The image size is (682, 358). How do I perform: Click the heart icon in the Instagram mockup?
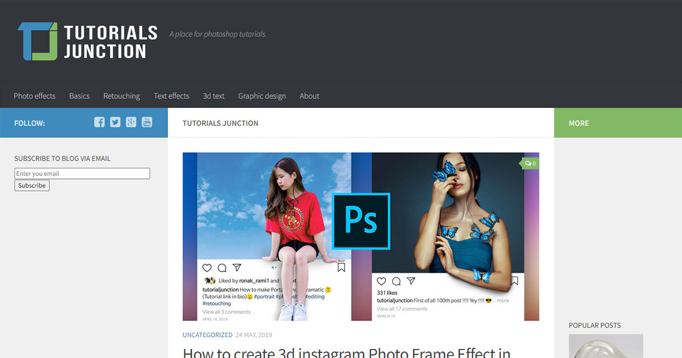pos(206,268)
